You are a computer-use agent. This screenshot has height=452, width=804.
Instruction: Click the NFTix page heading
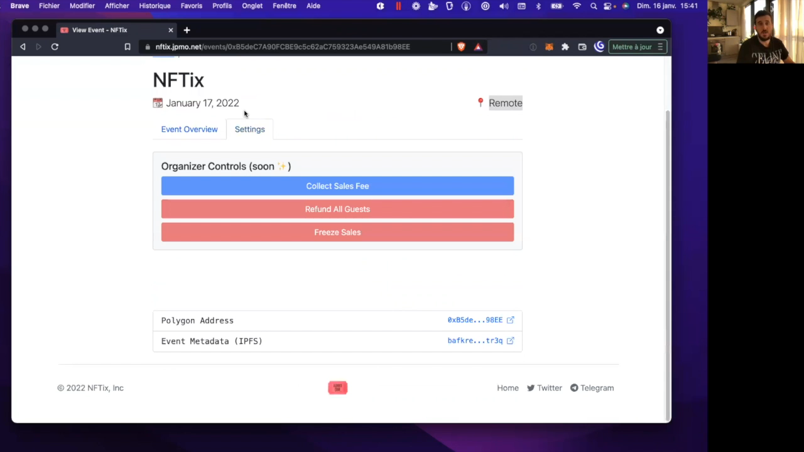(x=178, y=80)
